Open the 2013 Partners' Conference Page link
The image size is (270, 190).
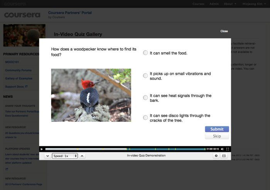point(24,184)
